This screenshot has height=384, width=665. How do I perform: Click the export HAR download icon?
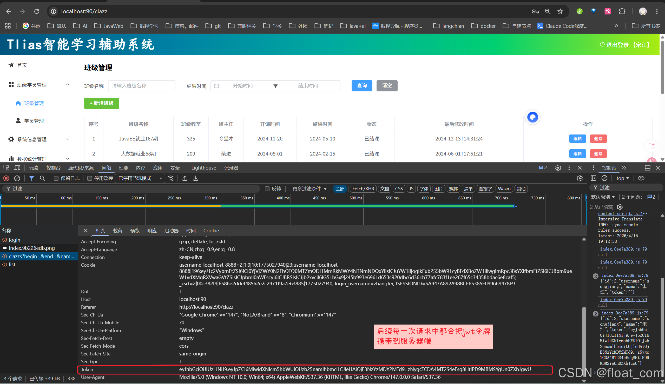[195, 179]
